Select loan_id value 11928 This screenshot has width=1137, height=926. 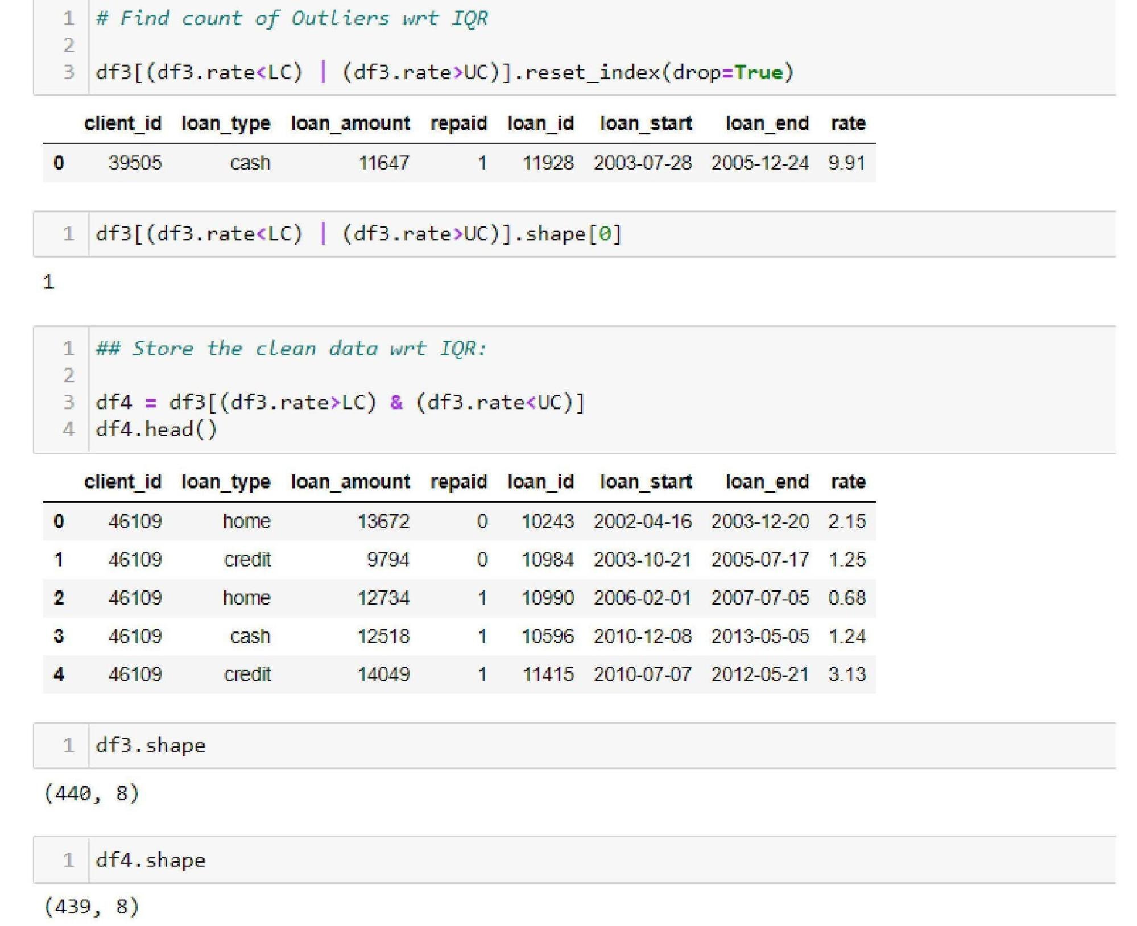click(x=548, y=163)
